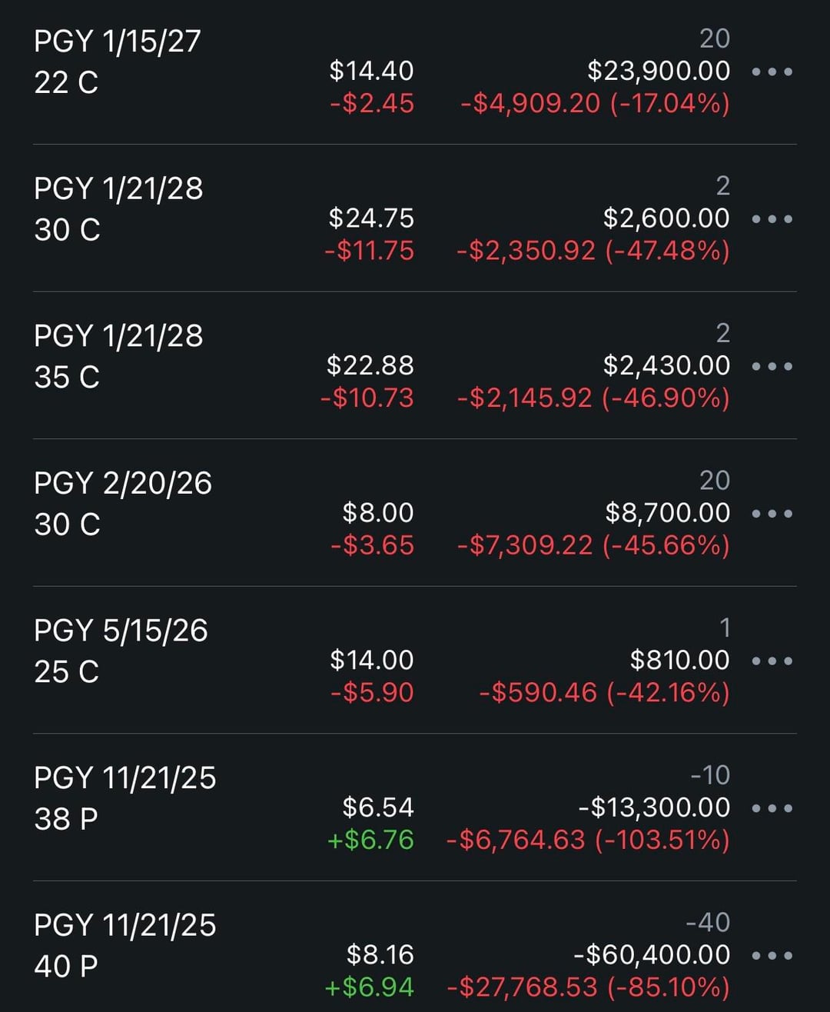Viewport: 830px width, 1012px height.
Task: Click the $14.40 last price
Action: point(371,71)
